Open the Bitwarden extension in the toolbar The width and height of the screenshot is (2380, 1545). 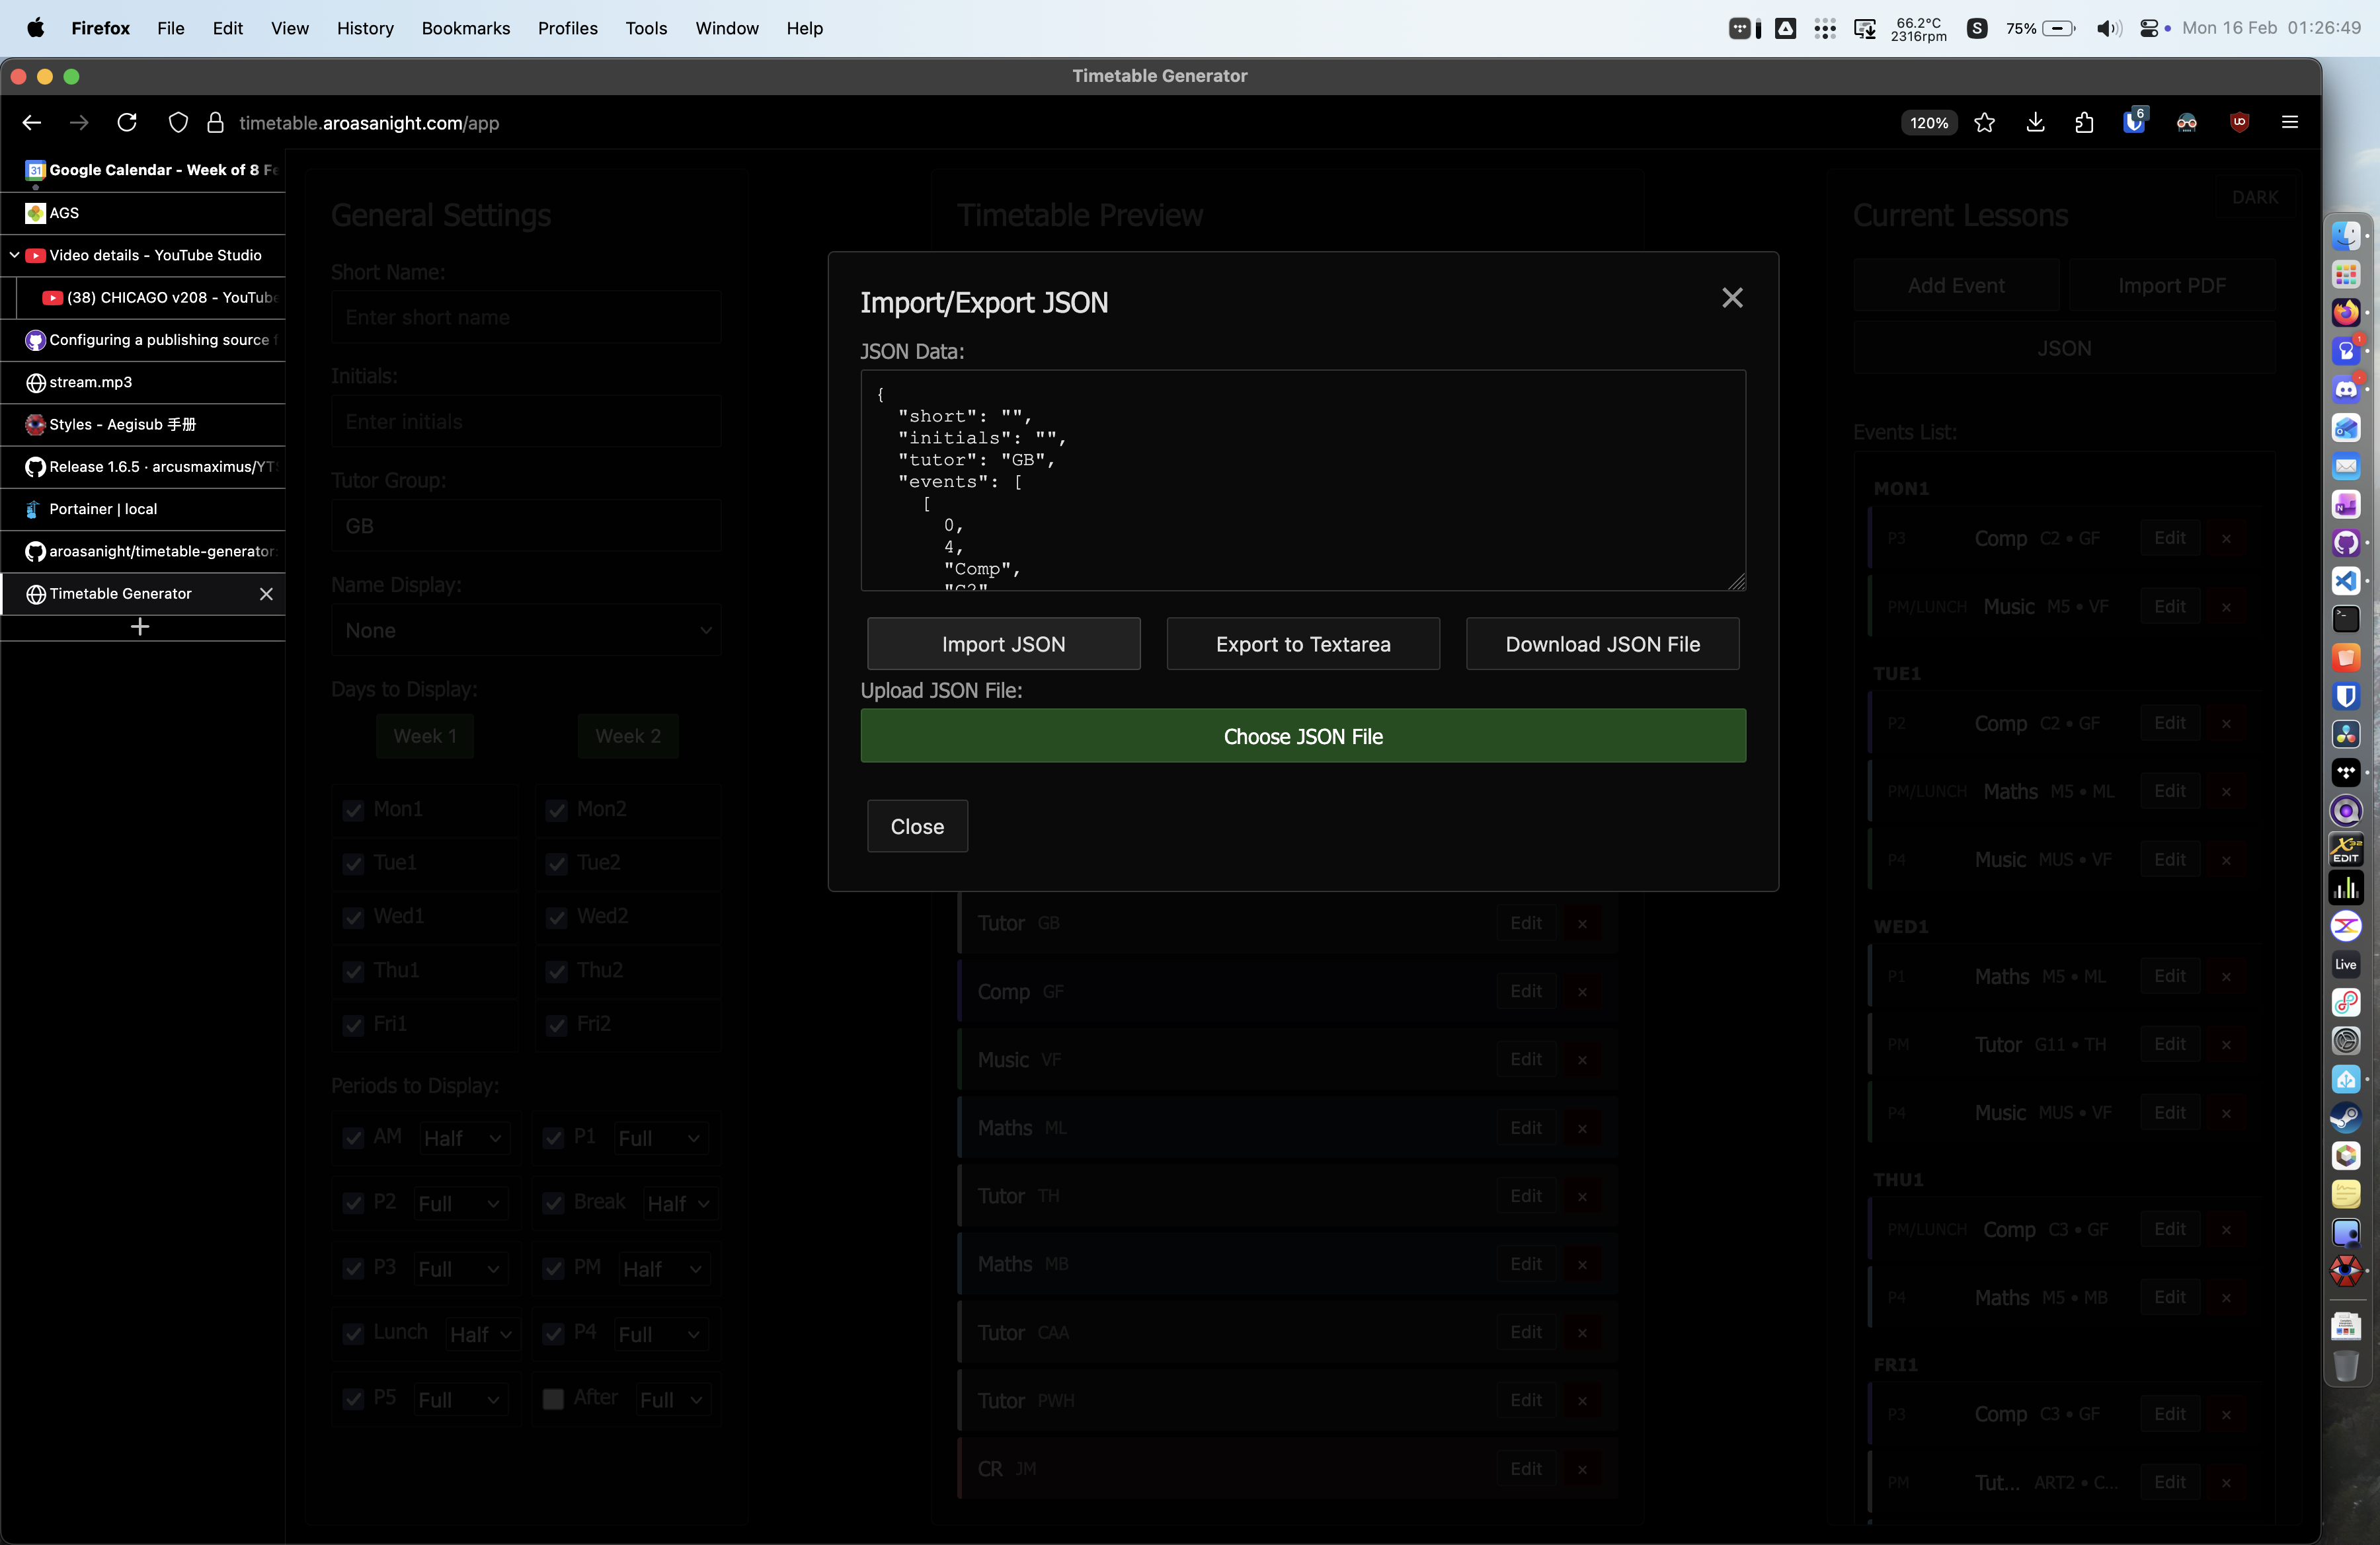click(2134, 122)
